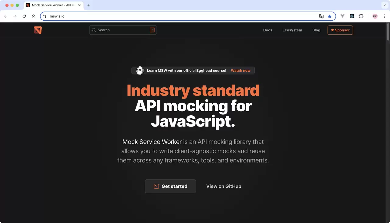Click the Egghead mascot icon in the banner
Screen dimensions: 390x223
pos(140,71)
